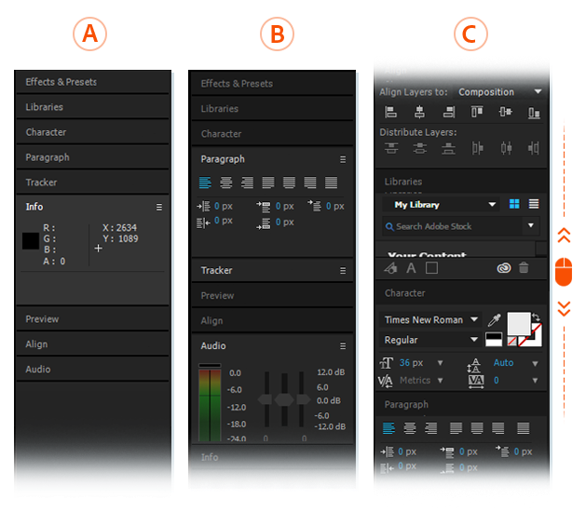This screenshot has height=512, width=586.
Task: Click the swap fill and stroke arrow icon
Action: click(x=536, y=317)
